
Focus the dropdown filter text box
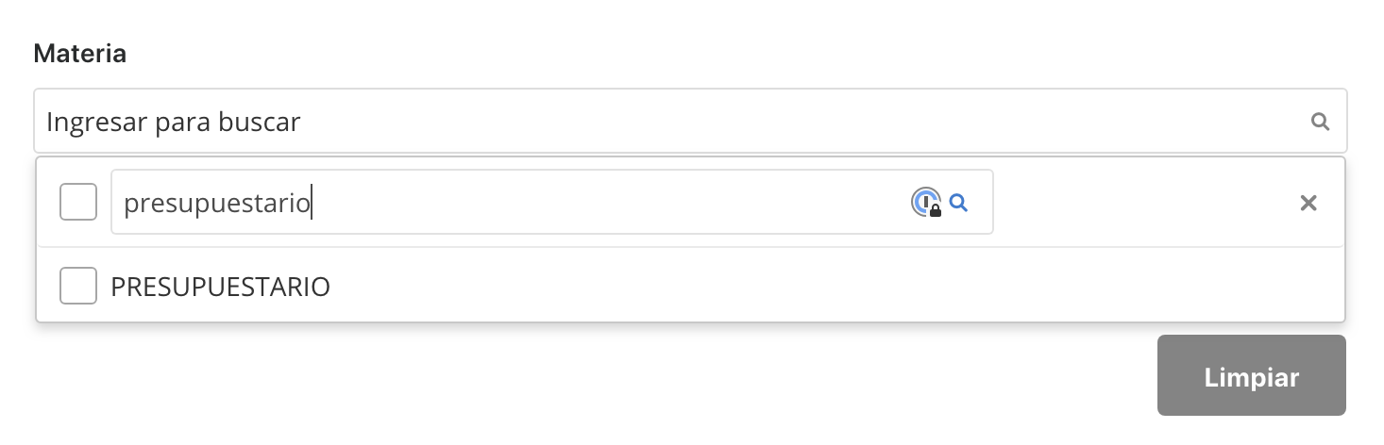(x=510, y=202)
